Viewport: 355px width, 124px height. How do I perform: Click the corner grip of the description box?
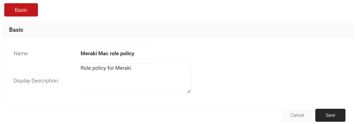coord(189,91)
